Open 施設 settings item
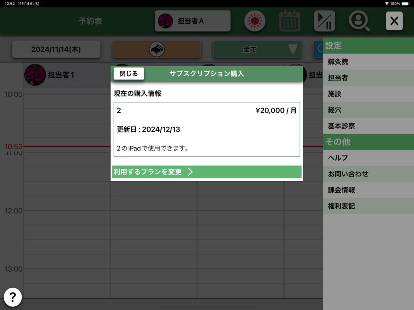414x310 pixels. tap(368, 94)
